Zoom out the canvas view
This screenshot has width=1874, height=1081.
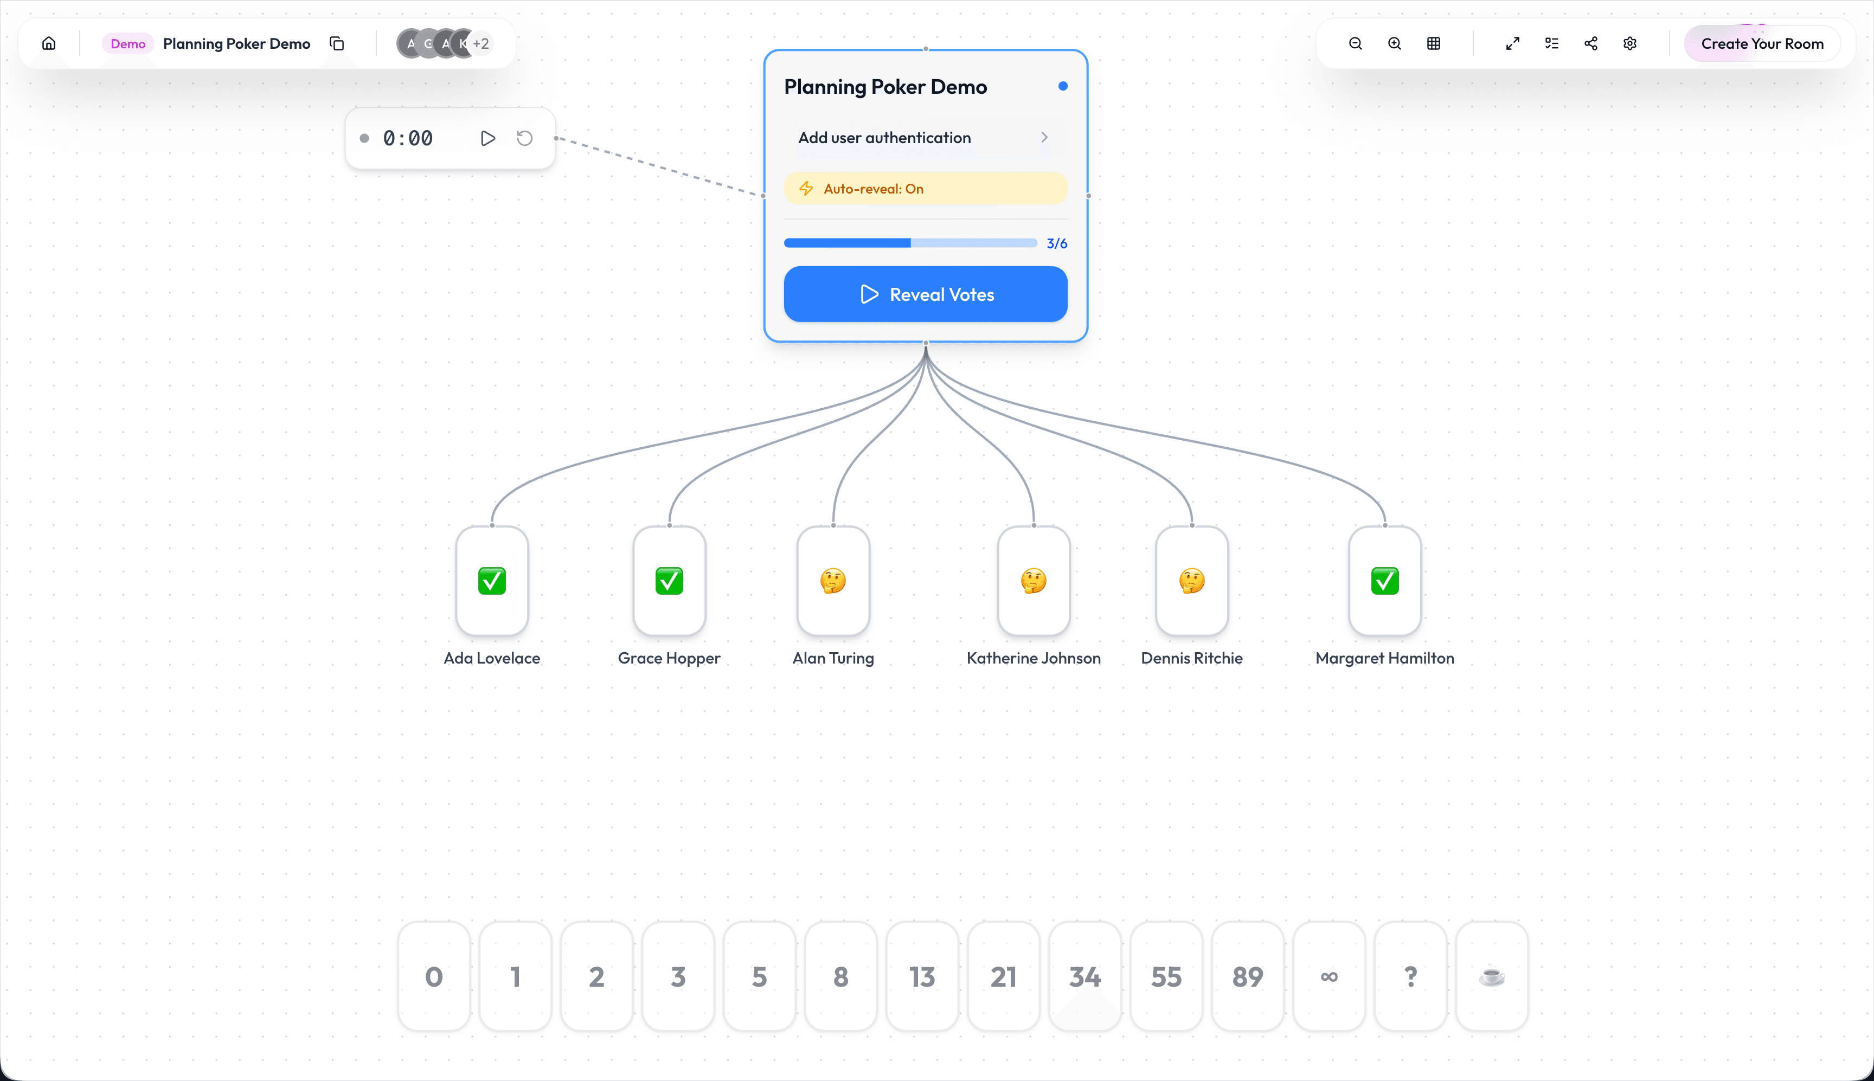(x=1355, y=43)
